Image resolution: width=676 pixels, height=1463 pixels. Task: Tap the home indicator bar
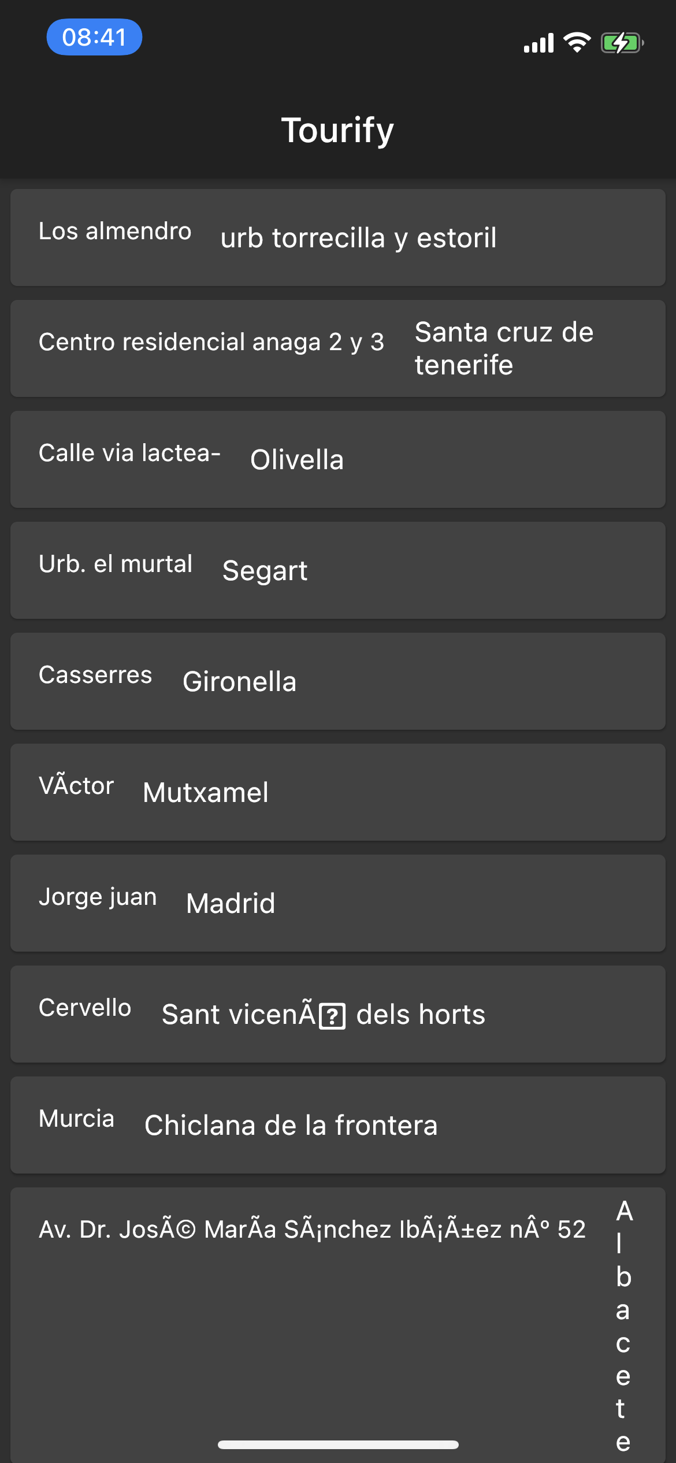pos(338,1445)
